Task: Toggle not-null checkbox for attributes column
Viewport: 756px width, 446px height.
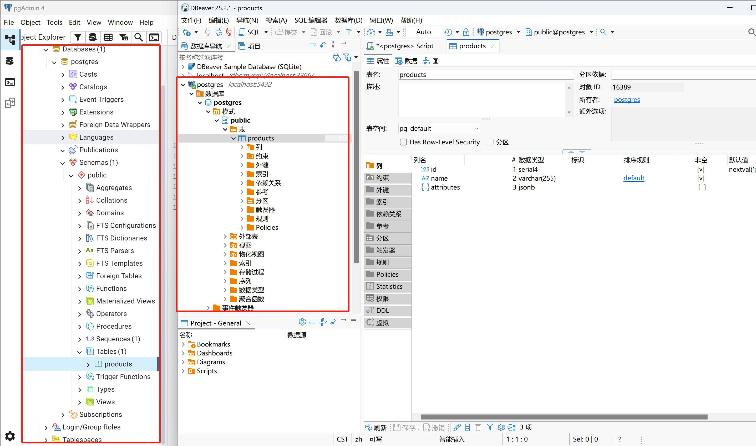Action: pos(702,187)
